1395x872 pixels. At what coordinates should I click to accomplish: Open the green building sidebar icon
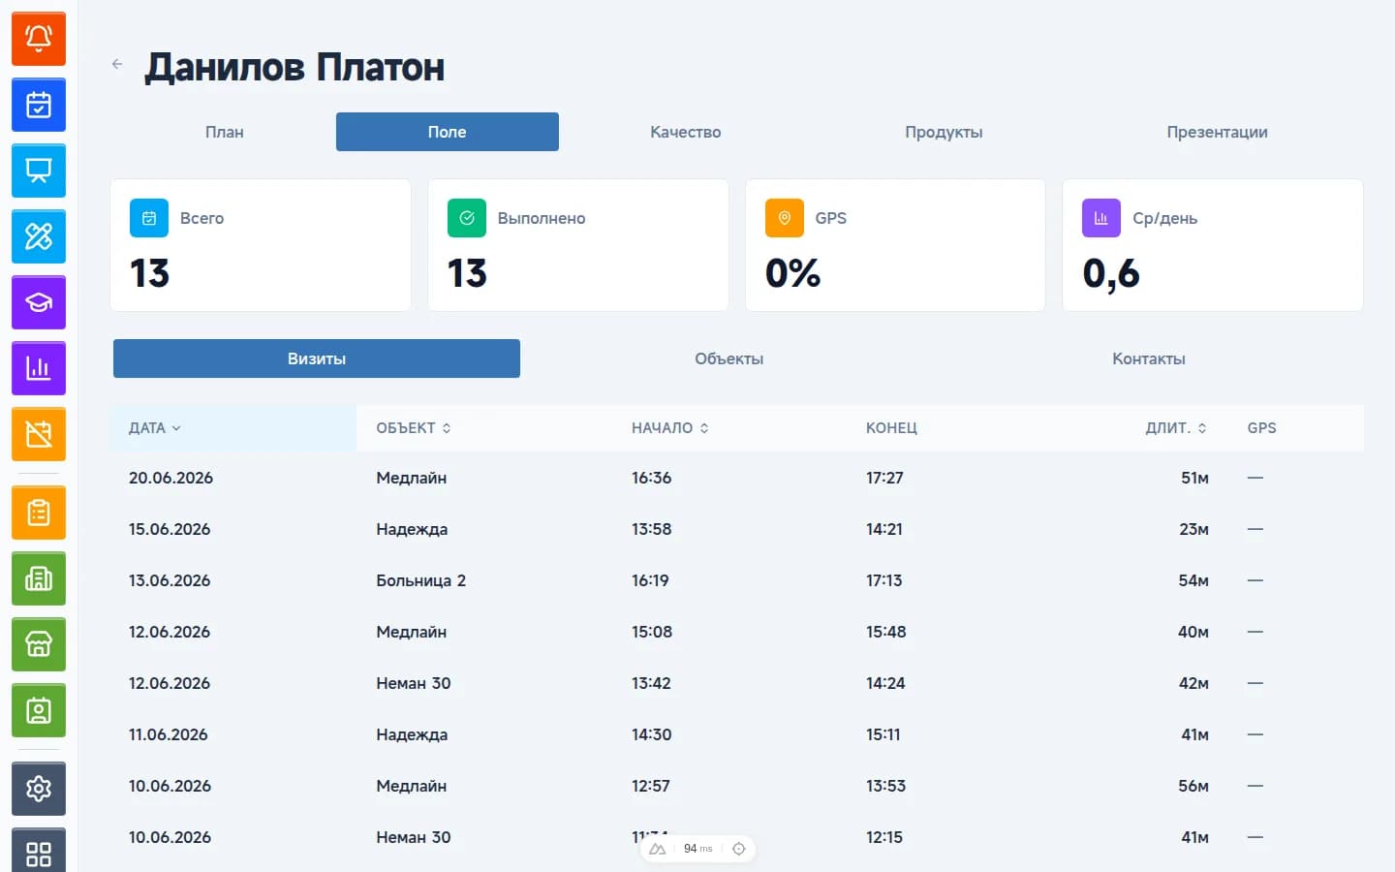pos(39,578)
